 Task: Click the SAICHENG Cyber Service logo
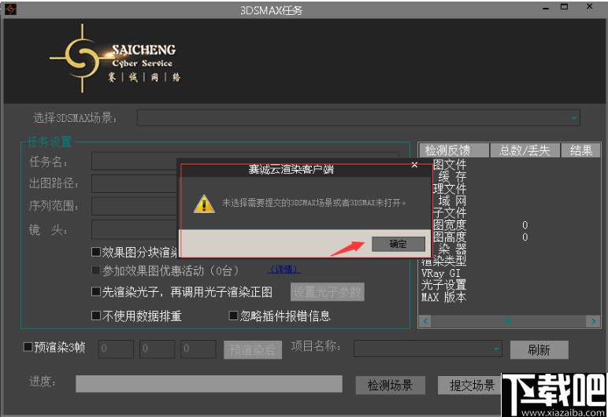115,59
